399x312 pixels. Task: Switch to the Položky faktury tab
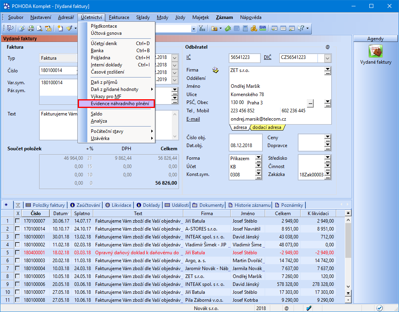click(45, 205)
